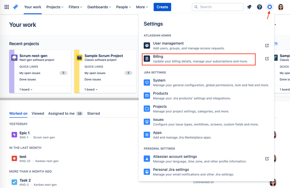Image resolution: width=290 pixels, height=188 pixels.
Task: Open the notifications bell icon
Action: (249, 7)
